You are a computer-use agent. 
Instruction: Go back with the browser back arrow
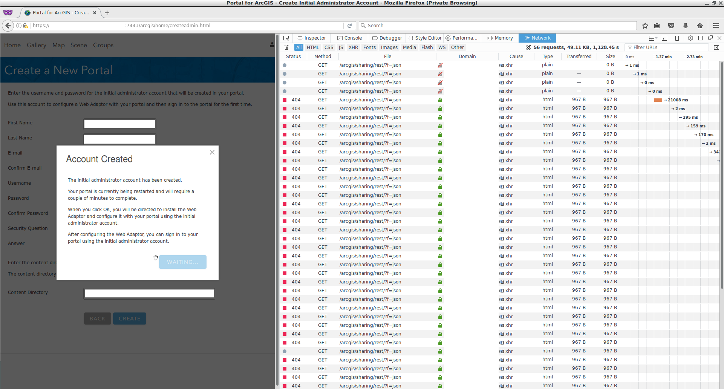point(8,26)
